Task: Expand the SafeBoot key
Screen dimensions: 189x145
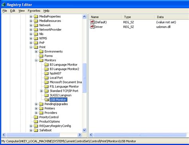Action: coord(31,130)
